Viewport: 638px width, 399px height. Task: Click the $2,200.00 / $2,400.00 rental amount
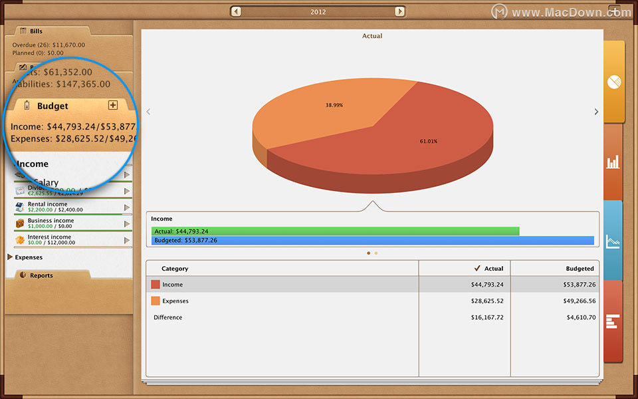click(55, 210)
